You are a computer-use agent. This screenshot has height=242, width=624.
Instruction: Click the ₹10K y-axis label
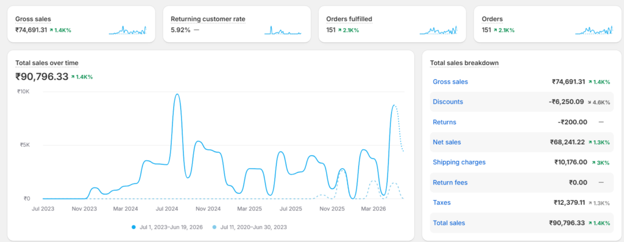[23, 91]
